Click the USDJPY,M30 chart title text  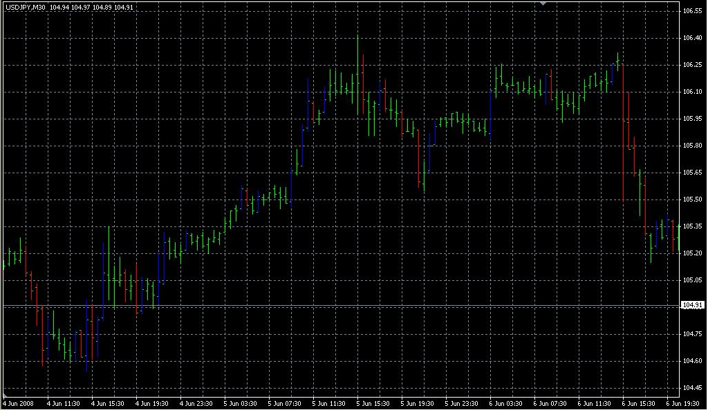click(x=24, y=6)
